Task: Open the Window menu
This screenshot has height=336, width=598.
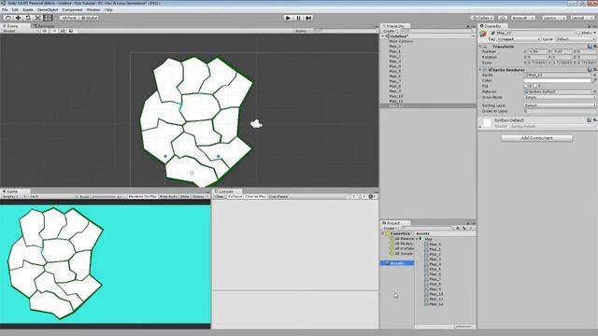Action: 93,9
